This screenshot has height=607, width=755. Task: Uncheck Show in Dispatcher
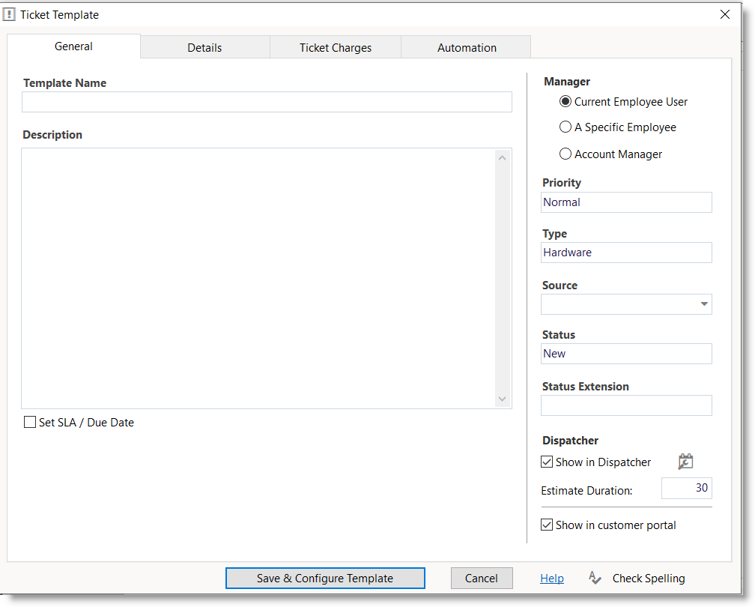pyautogui.click(x=547, y=462)
